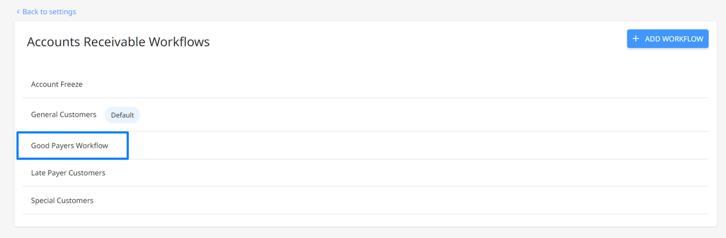Click the Accounts Receivable Workflows heading
Image resolution: width=726 pixels, height=238 pixels.
click(118, 42)
